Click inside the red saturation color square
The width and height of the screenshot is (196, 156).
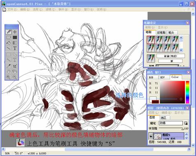click(x=172, y=92)
